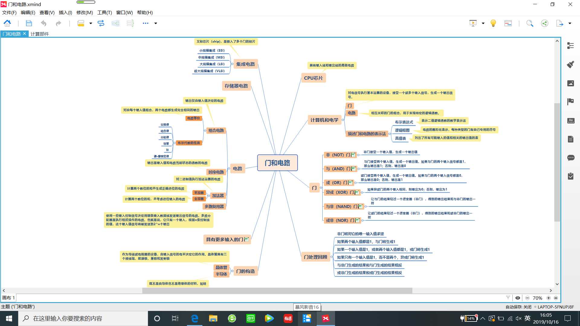Open the notes panel in sidebar
This screenshot has width=580, height=326.
click(x=570, y=139)
